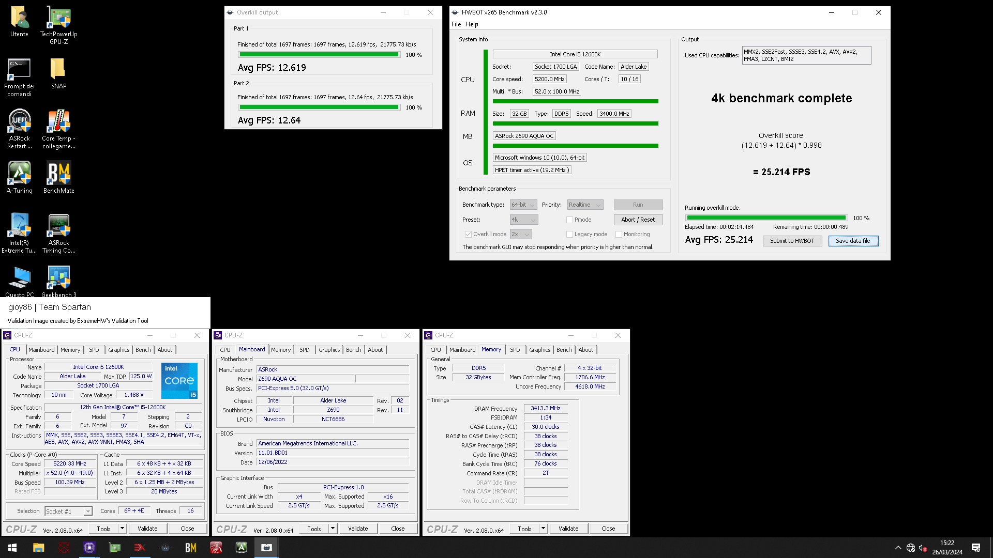Click the Tools button in the first CPU-Z window
Viewport: 993px width, 558px height.
(x=103, y=529)
